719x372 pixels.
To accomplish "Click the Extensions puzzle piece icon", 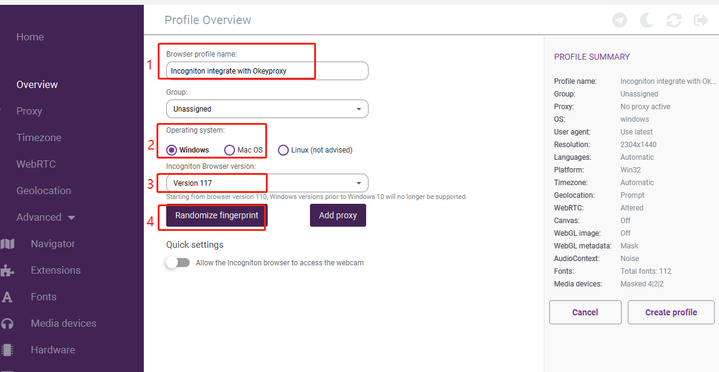I will coord(7,271).
